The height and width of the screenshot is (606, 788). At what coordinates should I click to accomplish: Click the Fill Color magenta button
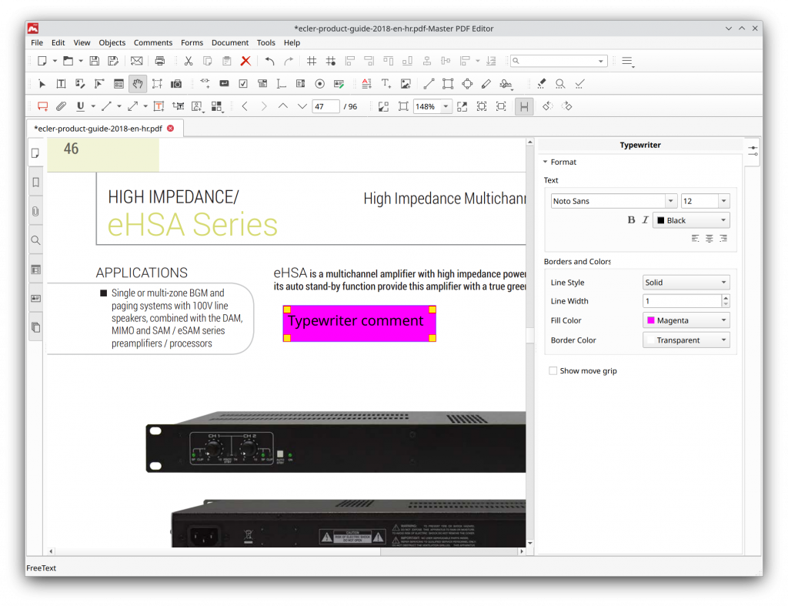pos(686,320)
